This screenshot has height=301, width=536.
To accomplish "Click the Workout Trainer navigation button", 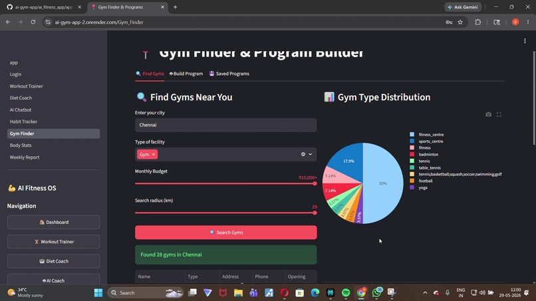I will (x=53, y=242).
